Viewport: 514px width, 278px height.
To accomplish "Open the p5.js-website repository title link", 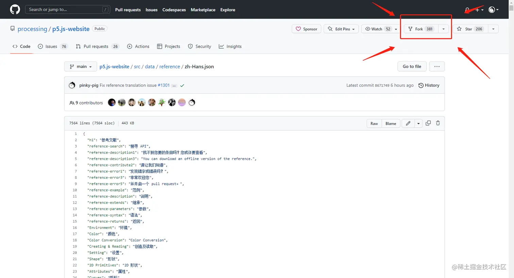I will (71, 29).
